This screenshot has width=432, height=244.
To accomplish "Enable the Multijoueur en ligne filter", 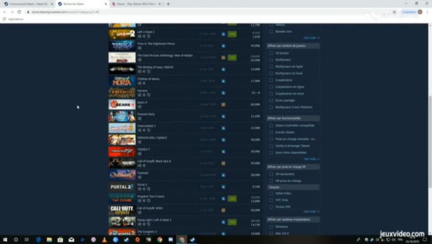I will (x=271, y=66).
